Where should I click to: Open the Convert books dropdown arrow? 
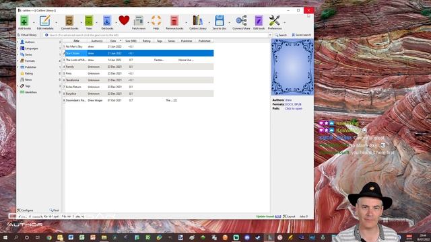click(81, 22)
